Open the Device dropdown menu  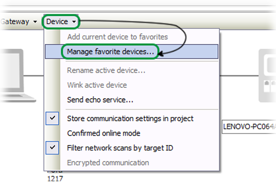coord(61,22)
